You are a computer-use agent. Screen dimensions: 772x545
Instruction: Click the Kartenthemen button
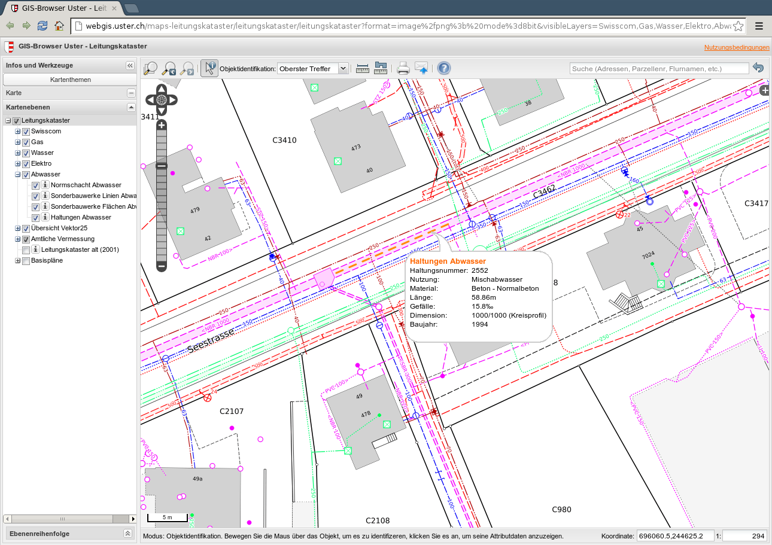(70, 80)
